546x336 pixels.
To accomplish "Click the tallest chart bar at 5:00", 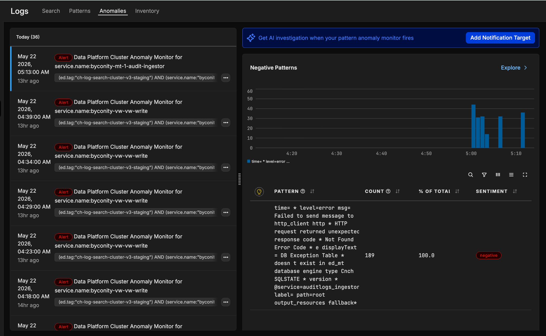I will tap(473, 126).
